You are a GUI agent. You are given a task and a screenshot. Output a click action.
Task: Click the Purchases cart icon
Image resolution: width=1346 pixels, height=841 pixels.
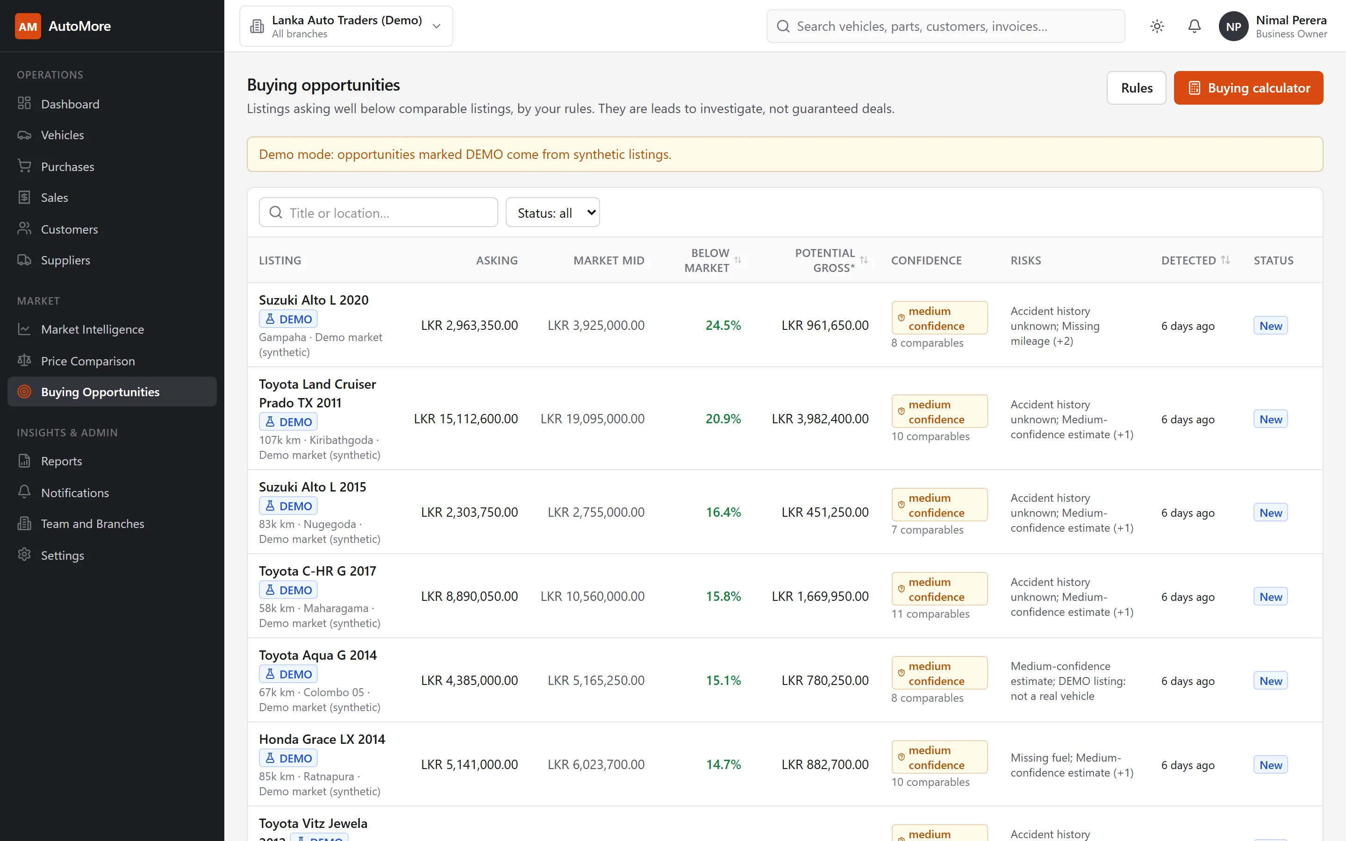click(x=24, y=166)
